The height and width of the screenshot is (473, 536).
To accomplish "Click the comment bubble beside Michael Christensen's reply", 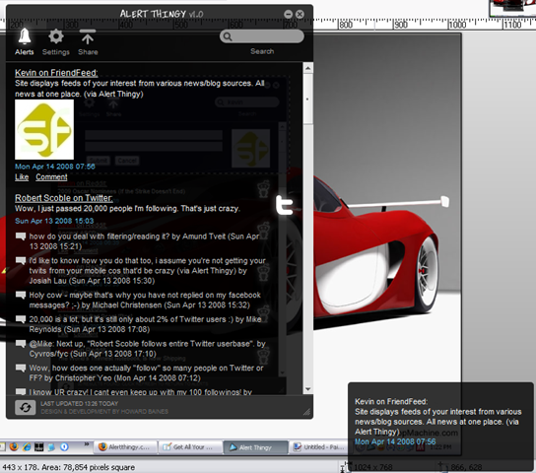I will 21,295.
